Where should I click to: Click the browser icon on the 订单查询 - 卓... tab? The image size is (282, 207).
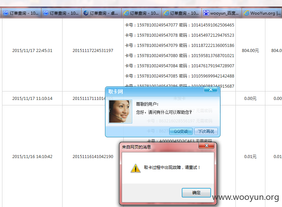[x=86, y=13]
